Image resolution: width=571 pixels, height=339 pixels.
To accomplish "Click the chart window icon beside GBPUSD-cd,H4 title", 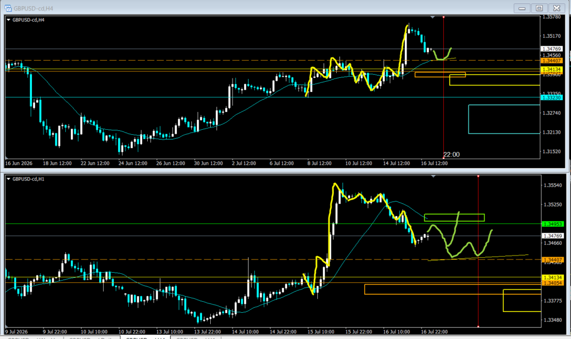I will [x=8, y=8].
